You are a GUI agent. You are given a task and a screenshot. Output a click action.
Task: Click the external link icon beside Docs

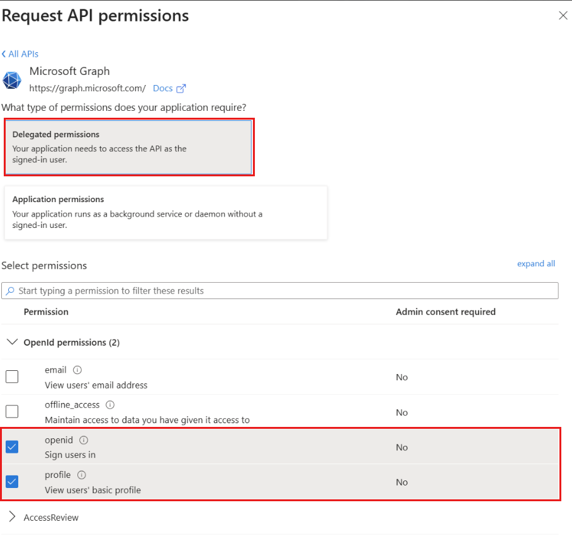coord(181,88)
